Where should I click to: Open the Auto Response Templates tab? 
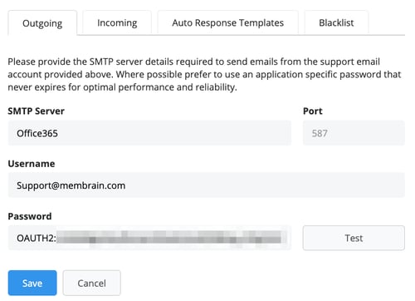point(228,22)
